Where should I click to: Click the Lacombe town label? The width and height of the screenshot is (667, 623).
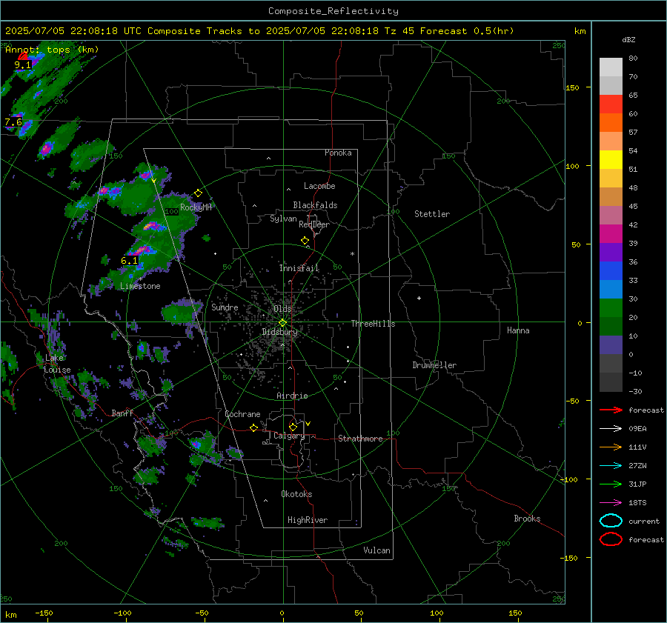tap(319, 186)
